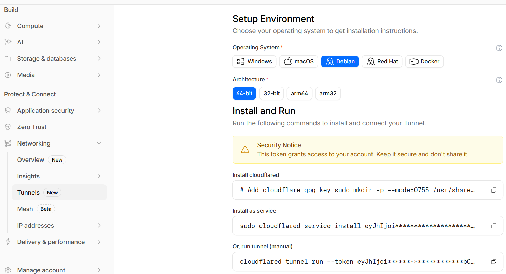Select Red Hat operating system

point(382,62)
